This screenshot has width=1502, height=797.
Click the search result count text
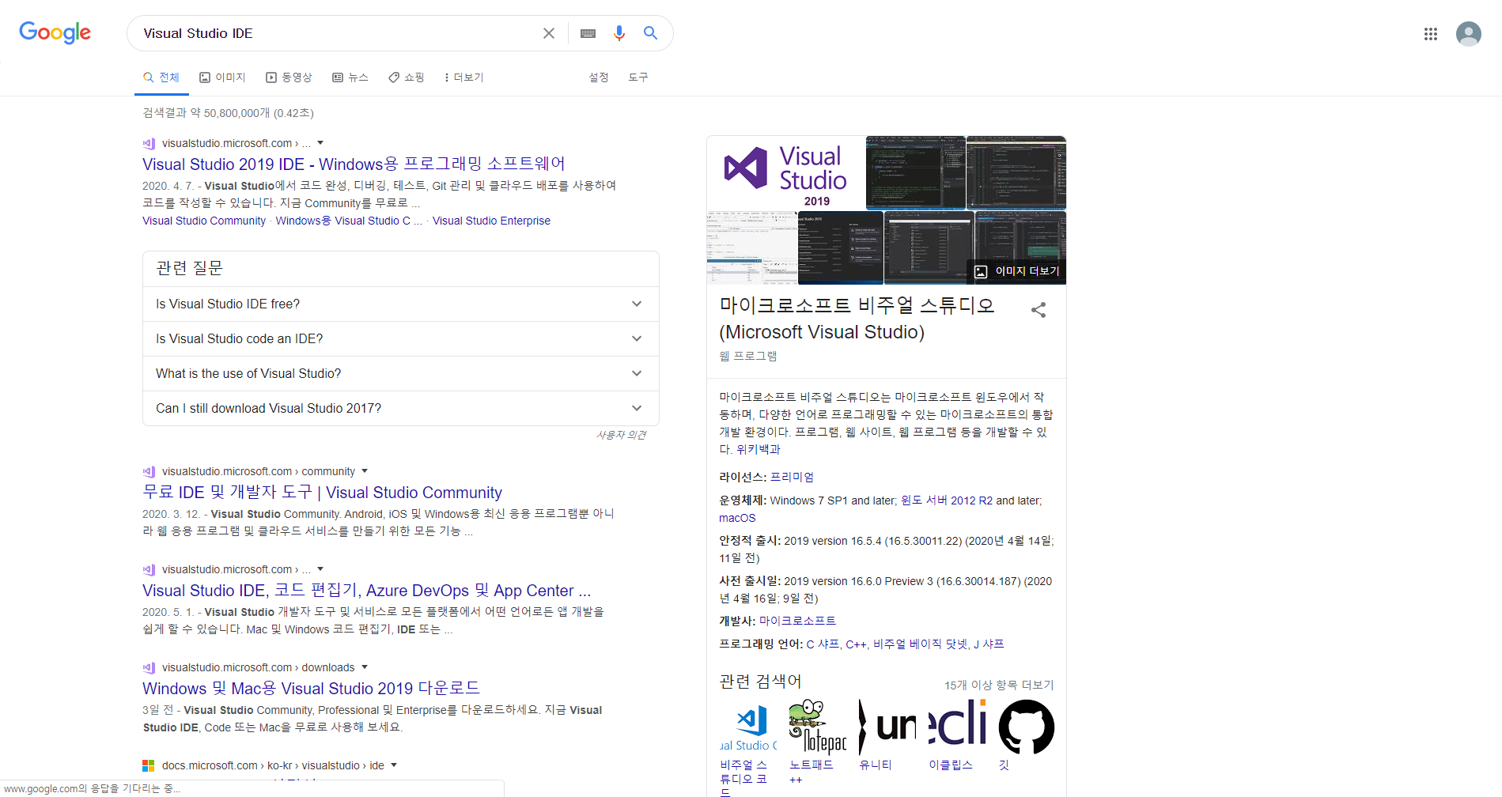[x=228, y=113]
